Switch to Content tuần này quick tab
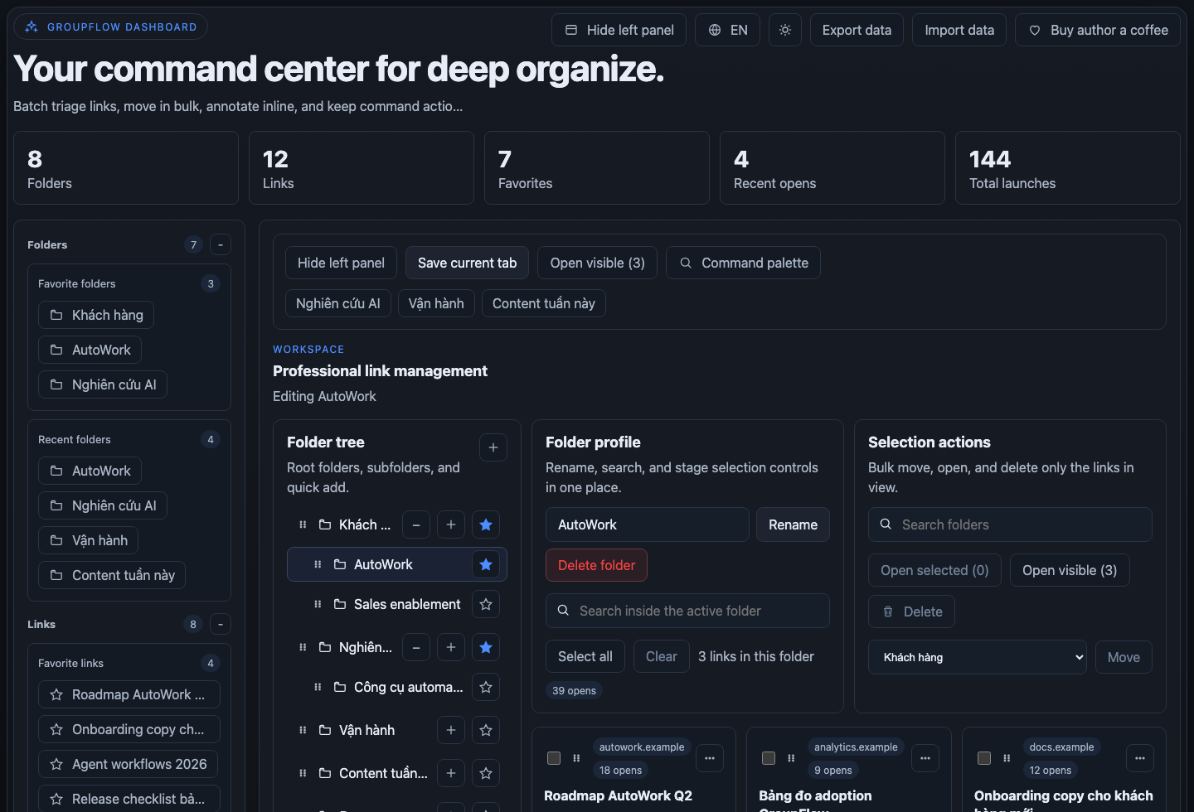1194x812 pixels. tap(544, 303)
